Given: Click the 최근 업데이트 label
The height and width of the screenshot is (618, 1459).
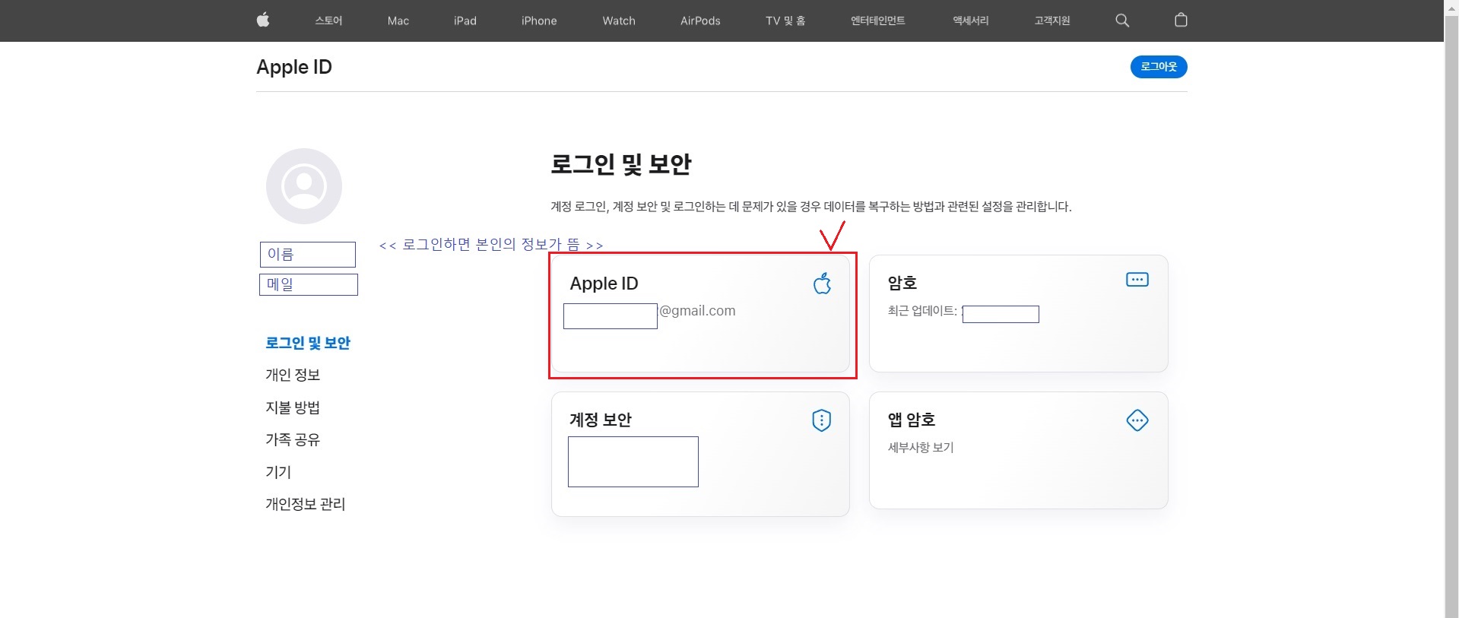Looking at the screenshot, I should pyautogui.click(x=922, y=311).
